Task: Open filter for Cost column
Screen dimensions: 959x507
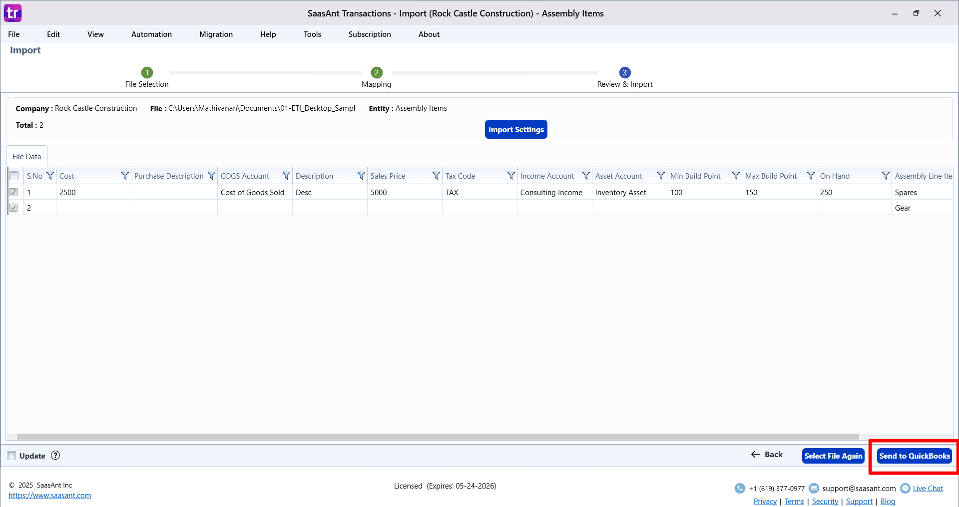Action: 125,176
